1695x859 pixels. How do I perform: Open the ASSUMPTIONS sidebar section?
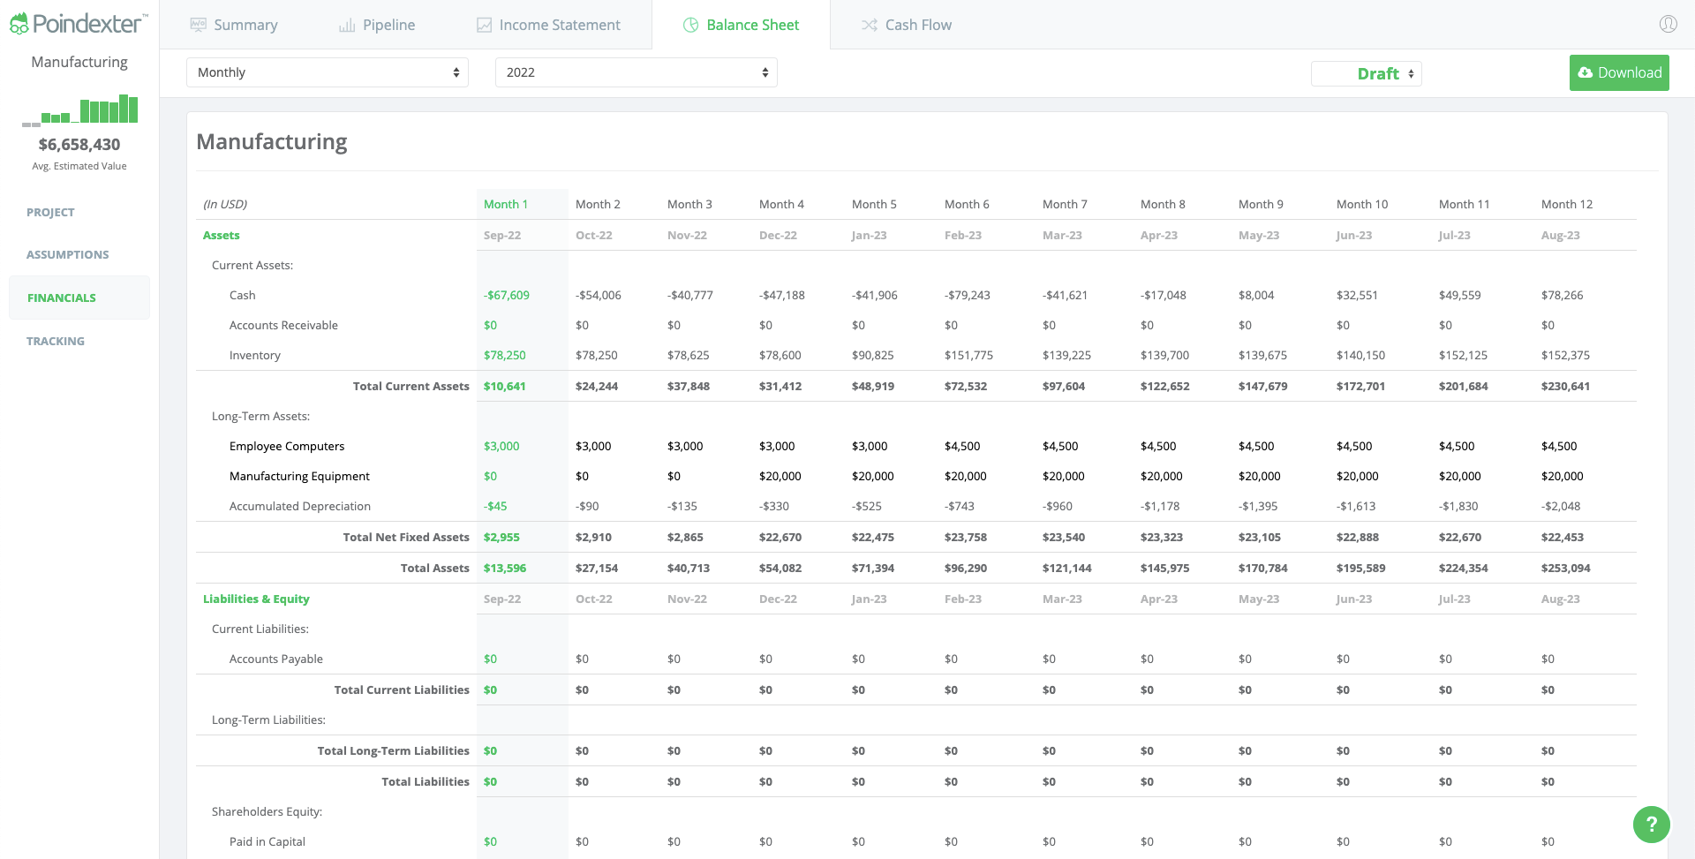click(68, 254)
